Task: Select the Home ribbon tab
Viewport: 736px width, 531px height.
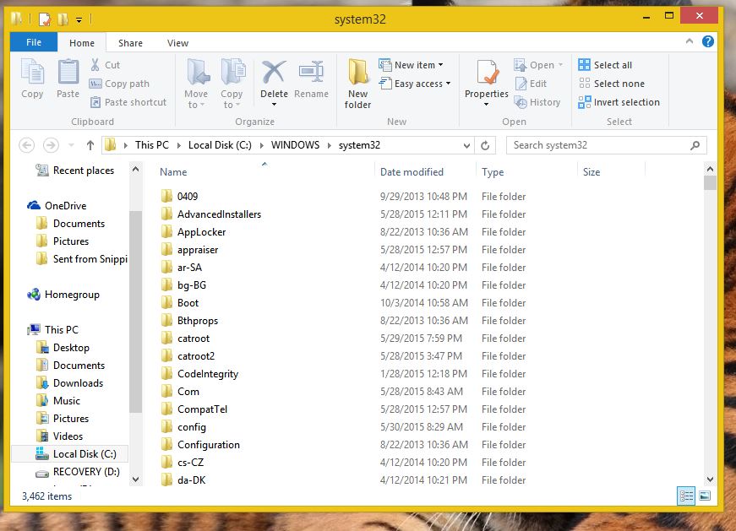Action: (82, 43)
